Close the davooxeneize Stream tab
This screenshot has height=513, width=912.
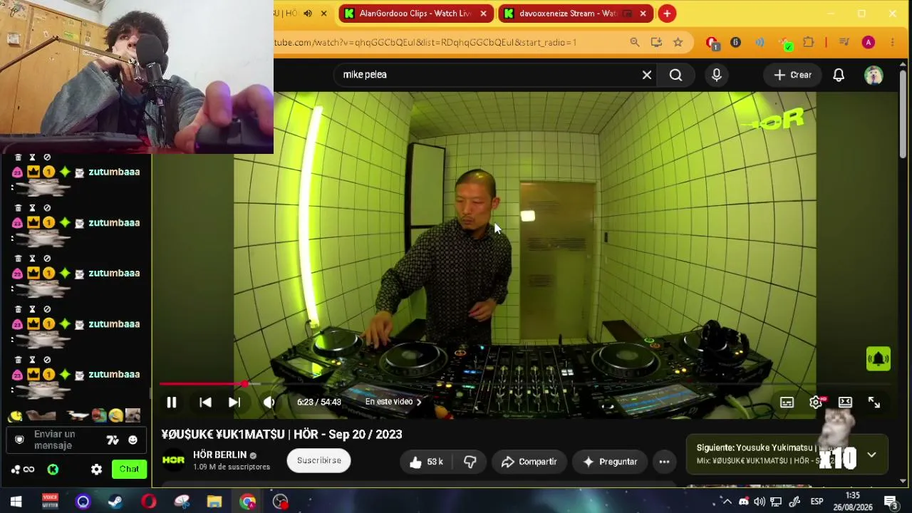coord(643,14)
